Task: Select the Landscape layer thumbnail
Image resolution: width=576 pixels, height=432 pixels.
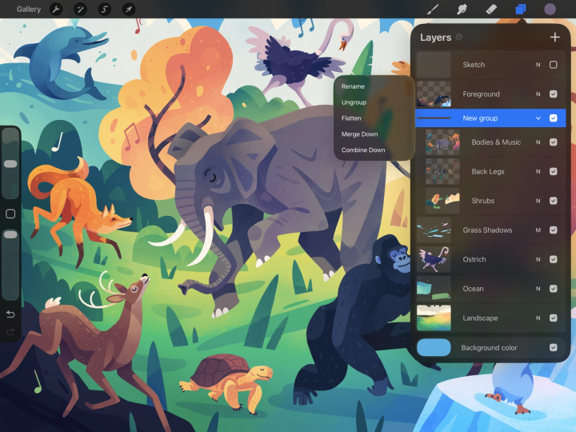Action: [434, 318]
